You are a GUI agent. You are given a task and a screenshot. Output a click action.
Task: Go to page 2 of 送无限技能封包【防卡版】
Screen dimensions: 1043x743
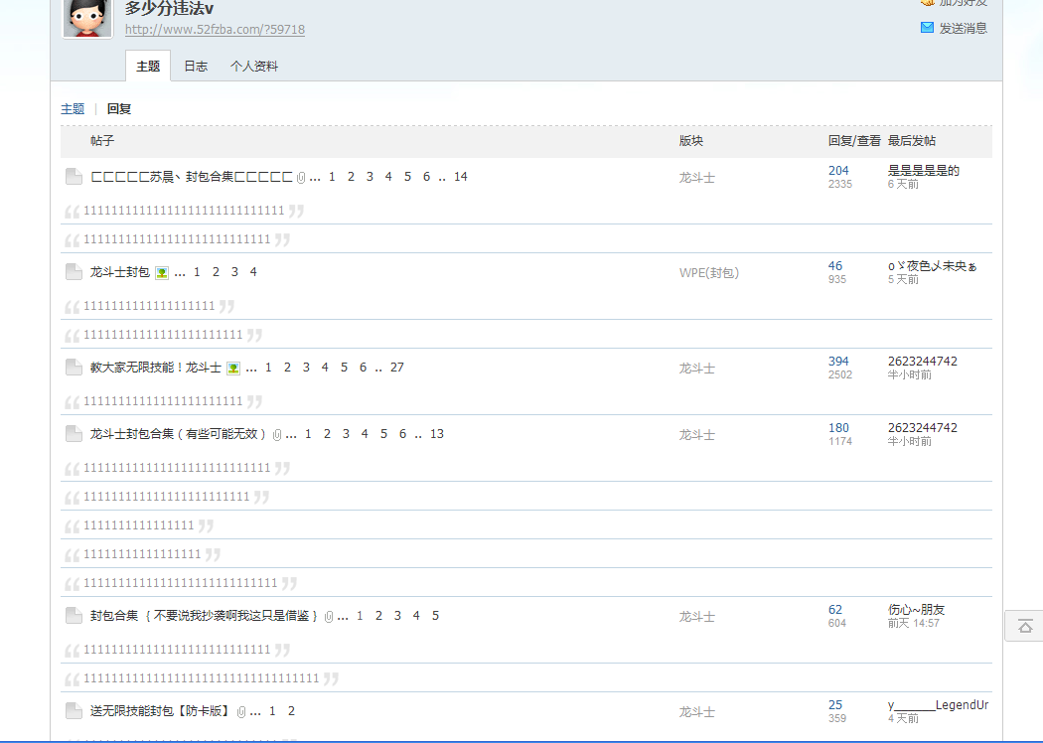291,711
